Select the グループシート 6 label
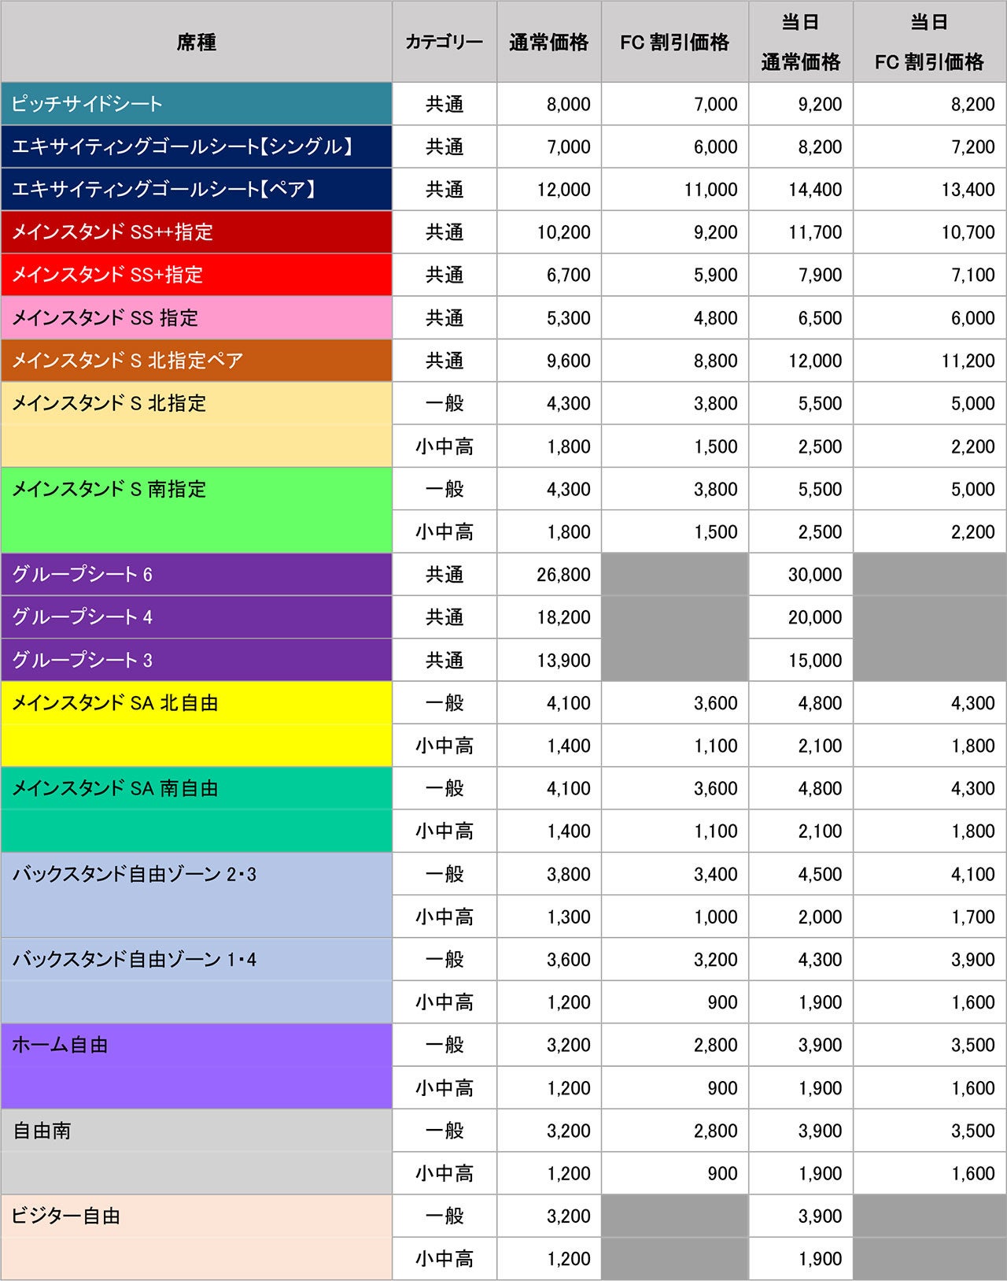Image resolution: width=1007 pixels, height=1281 pixels. pos(197,575)
